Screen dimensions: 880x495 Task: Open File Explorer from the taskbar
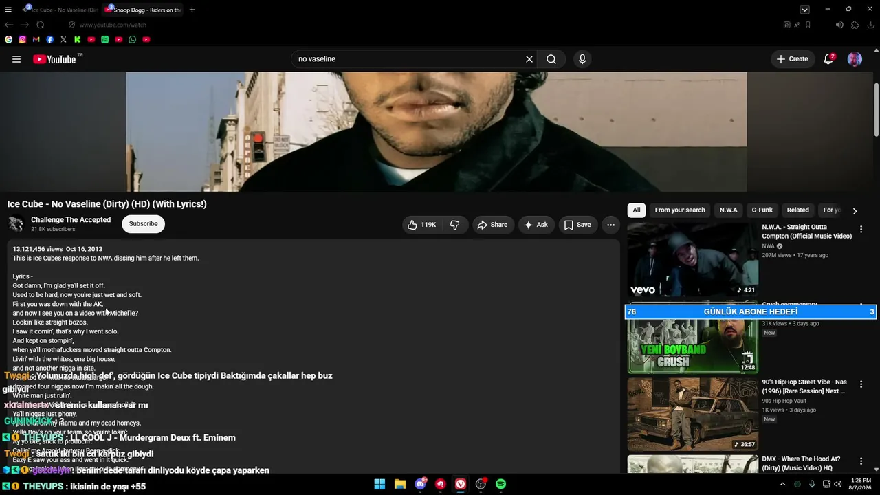point(400,484)
